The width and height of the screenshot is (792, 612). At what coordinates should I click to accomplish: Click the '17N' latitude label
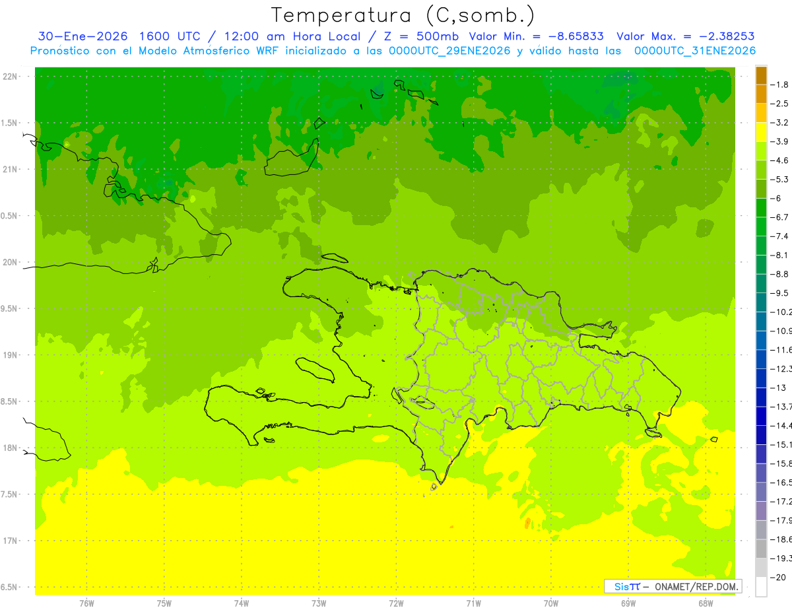(11, 541)
